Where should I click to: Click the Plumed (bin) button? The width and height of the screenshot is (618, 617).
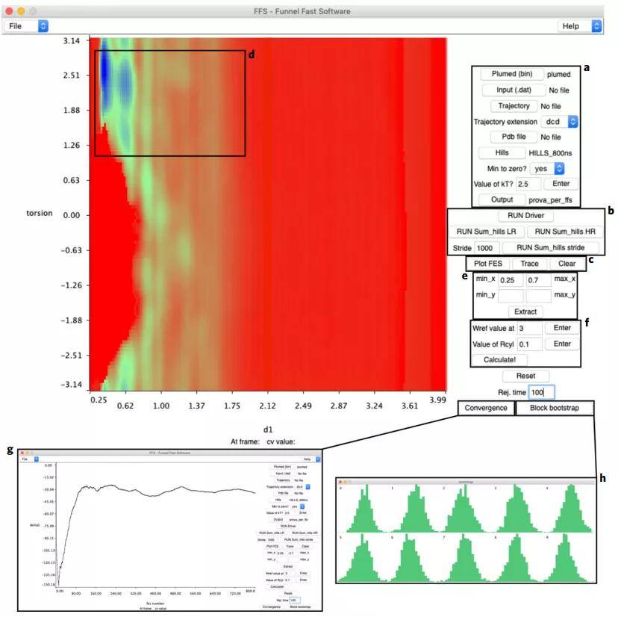click(x=511, y=75)
